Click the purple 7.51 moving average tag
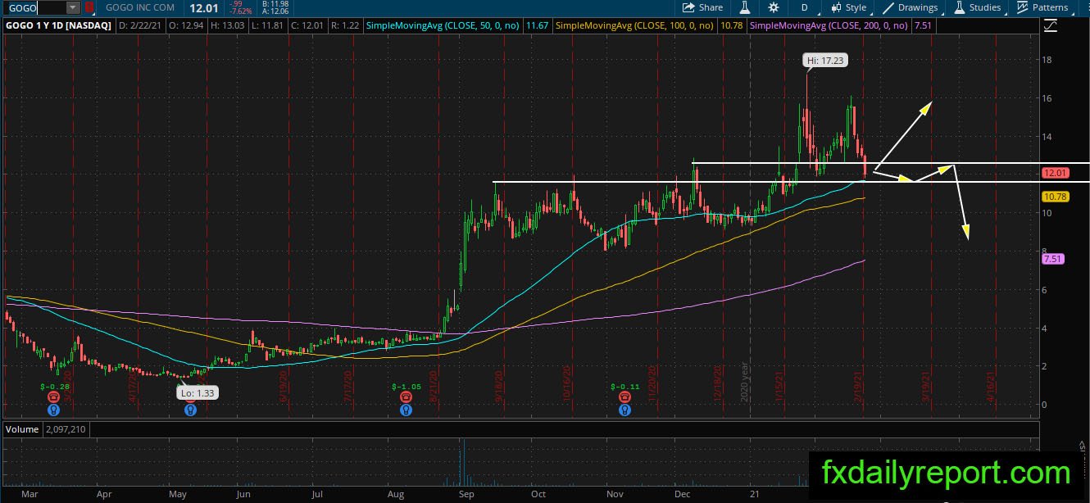Screen dimensions: 1090x503 1052,259
